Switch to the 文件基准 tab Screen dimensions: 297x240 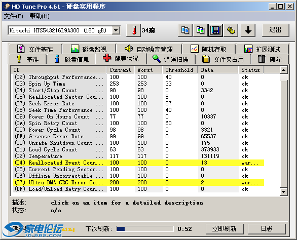35,49
